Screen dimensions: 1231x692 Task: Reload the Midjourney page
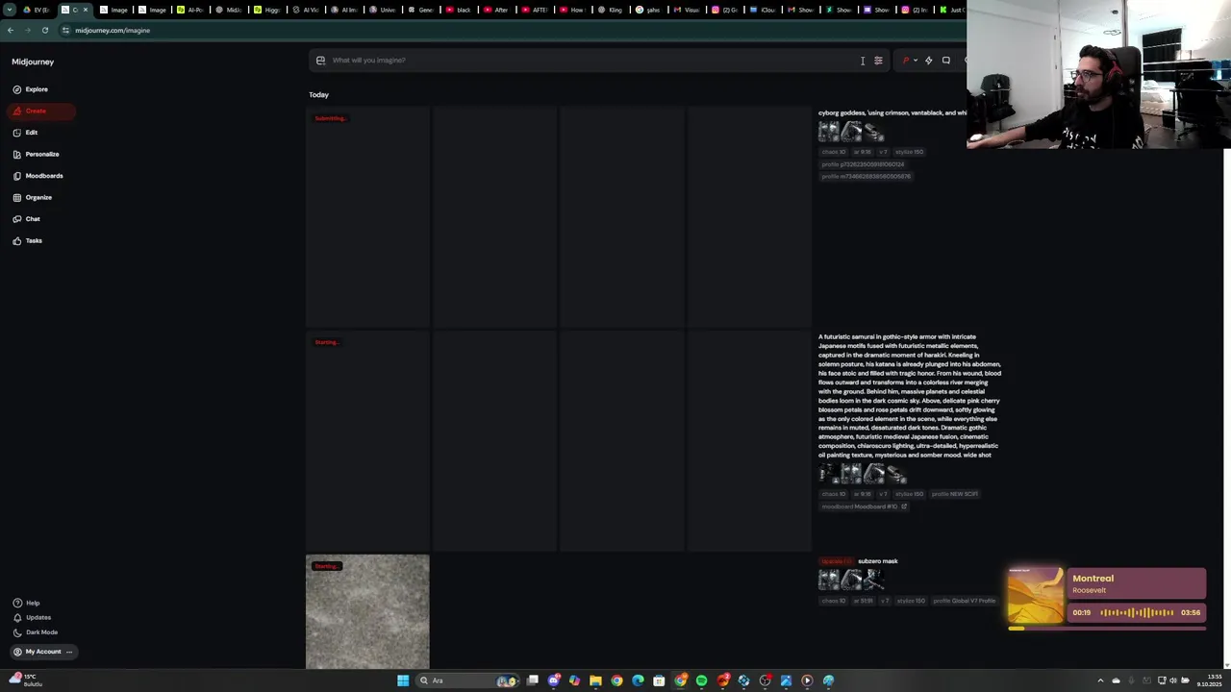coord(44,30)
